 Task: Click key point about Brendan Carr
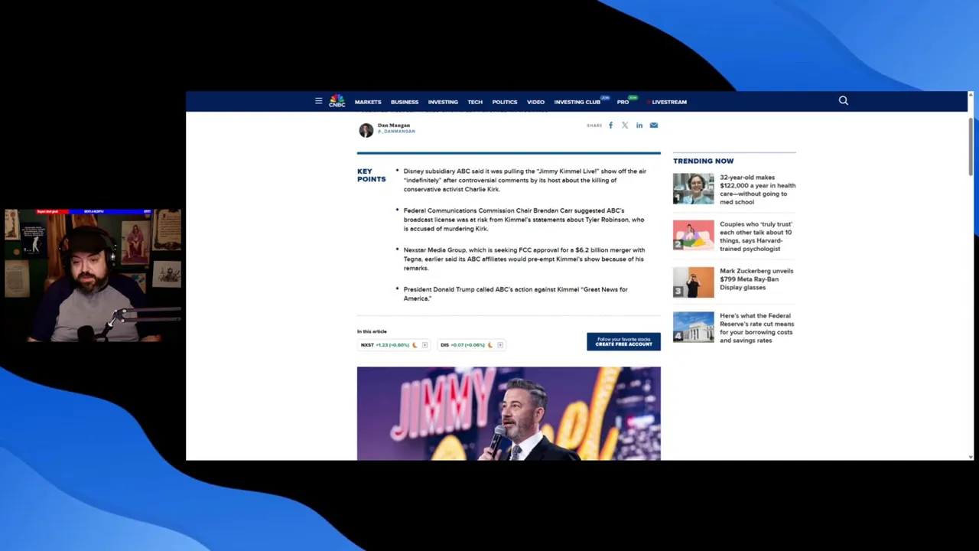point(523,220)
